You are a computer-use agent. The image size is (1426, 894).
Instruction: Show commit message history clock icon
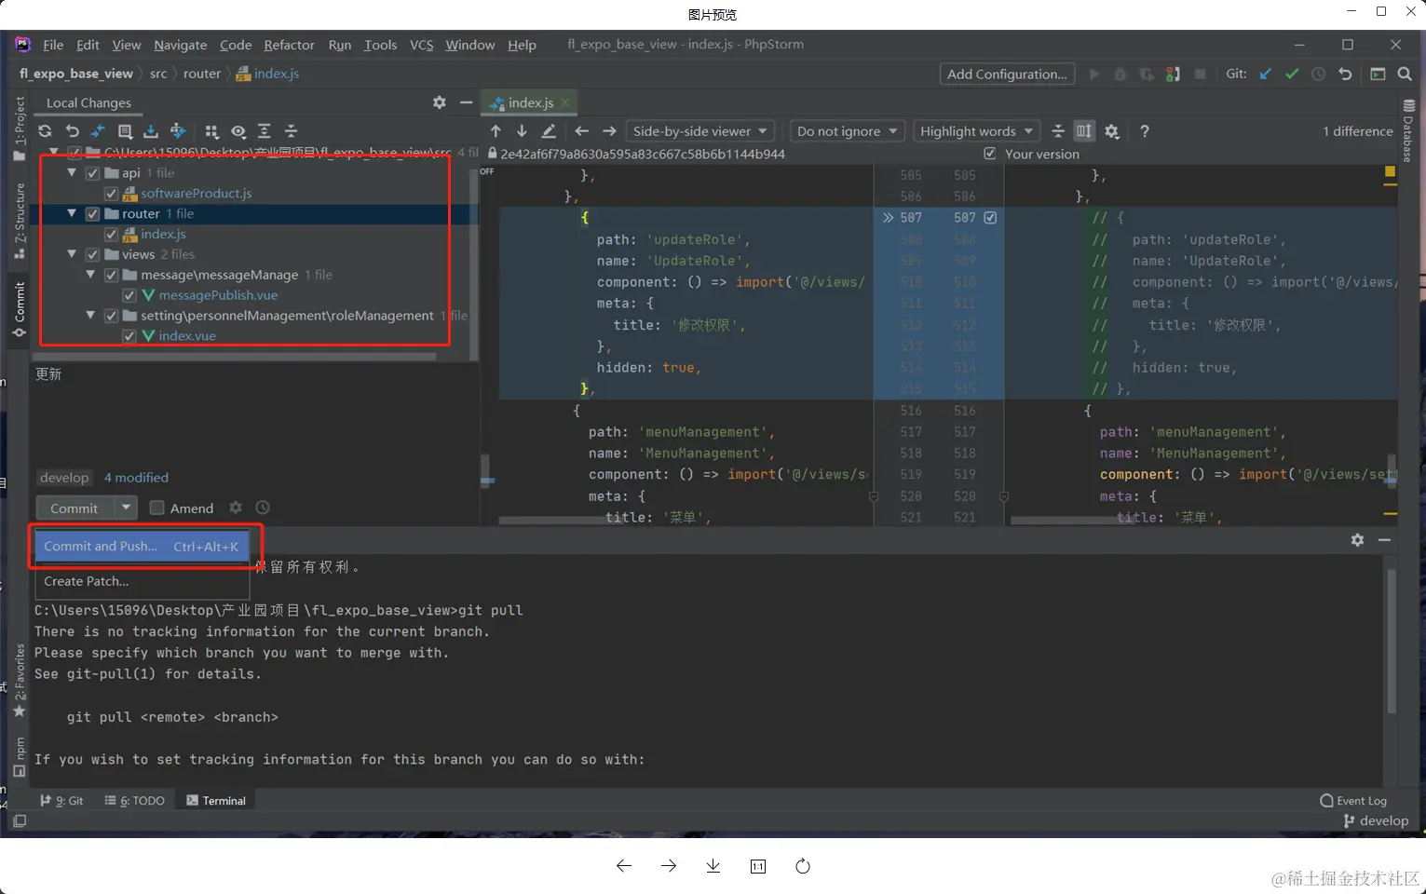click(x=263, y=508)
